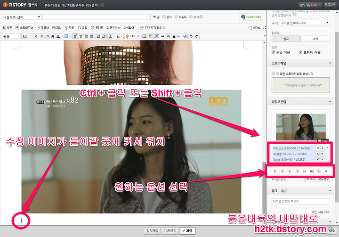Insert 000.jpg into the post with its arrow
Screen dimensions: 339x237
click(x=322, y=148)
